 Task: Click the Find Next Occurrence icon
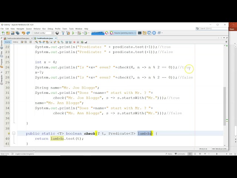pos(44,42)
